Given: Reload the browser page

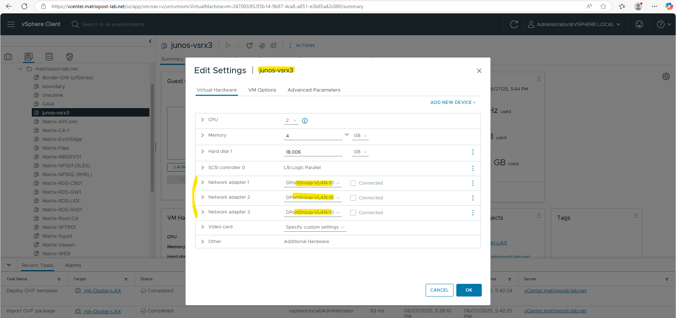Looking at the screenshot, I should tap(24, 6).
